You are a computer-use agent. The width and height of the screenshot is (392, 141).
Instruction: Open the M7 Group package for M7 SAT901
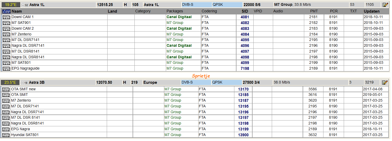(175, 23)
